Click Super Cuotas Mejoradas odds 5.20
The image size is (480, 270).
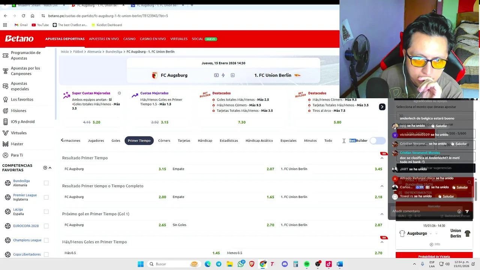[x=96, y=122]
